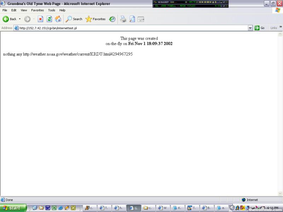The image size is (283, 212).
Task: Open the address bar URL dropdown
Action: (x=250, y=28)
